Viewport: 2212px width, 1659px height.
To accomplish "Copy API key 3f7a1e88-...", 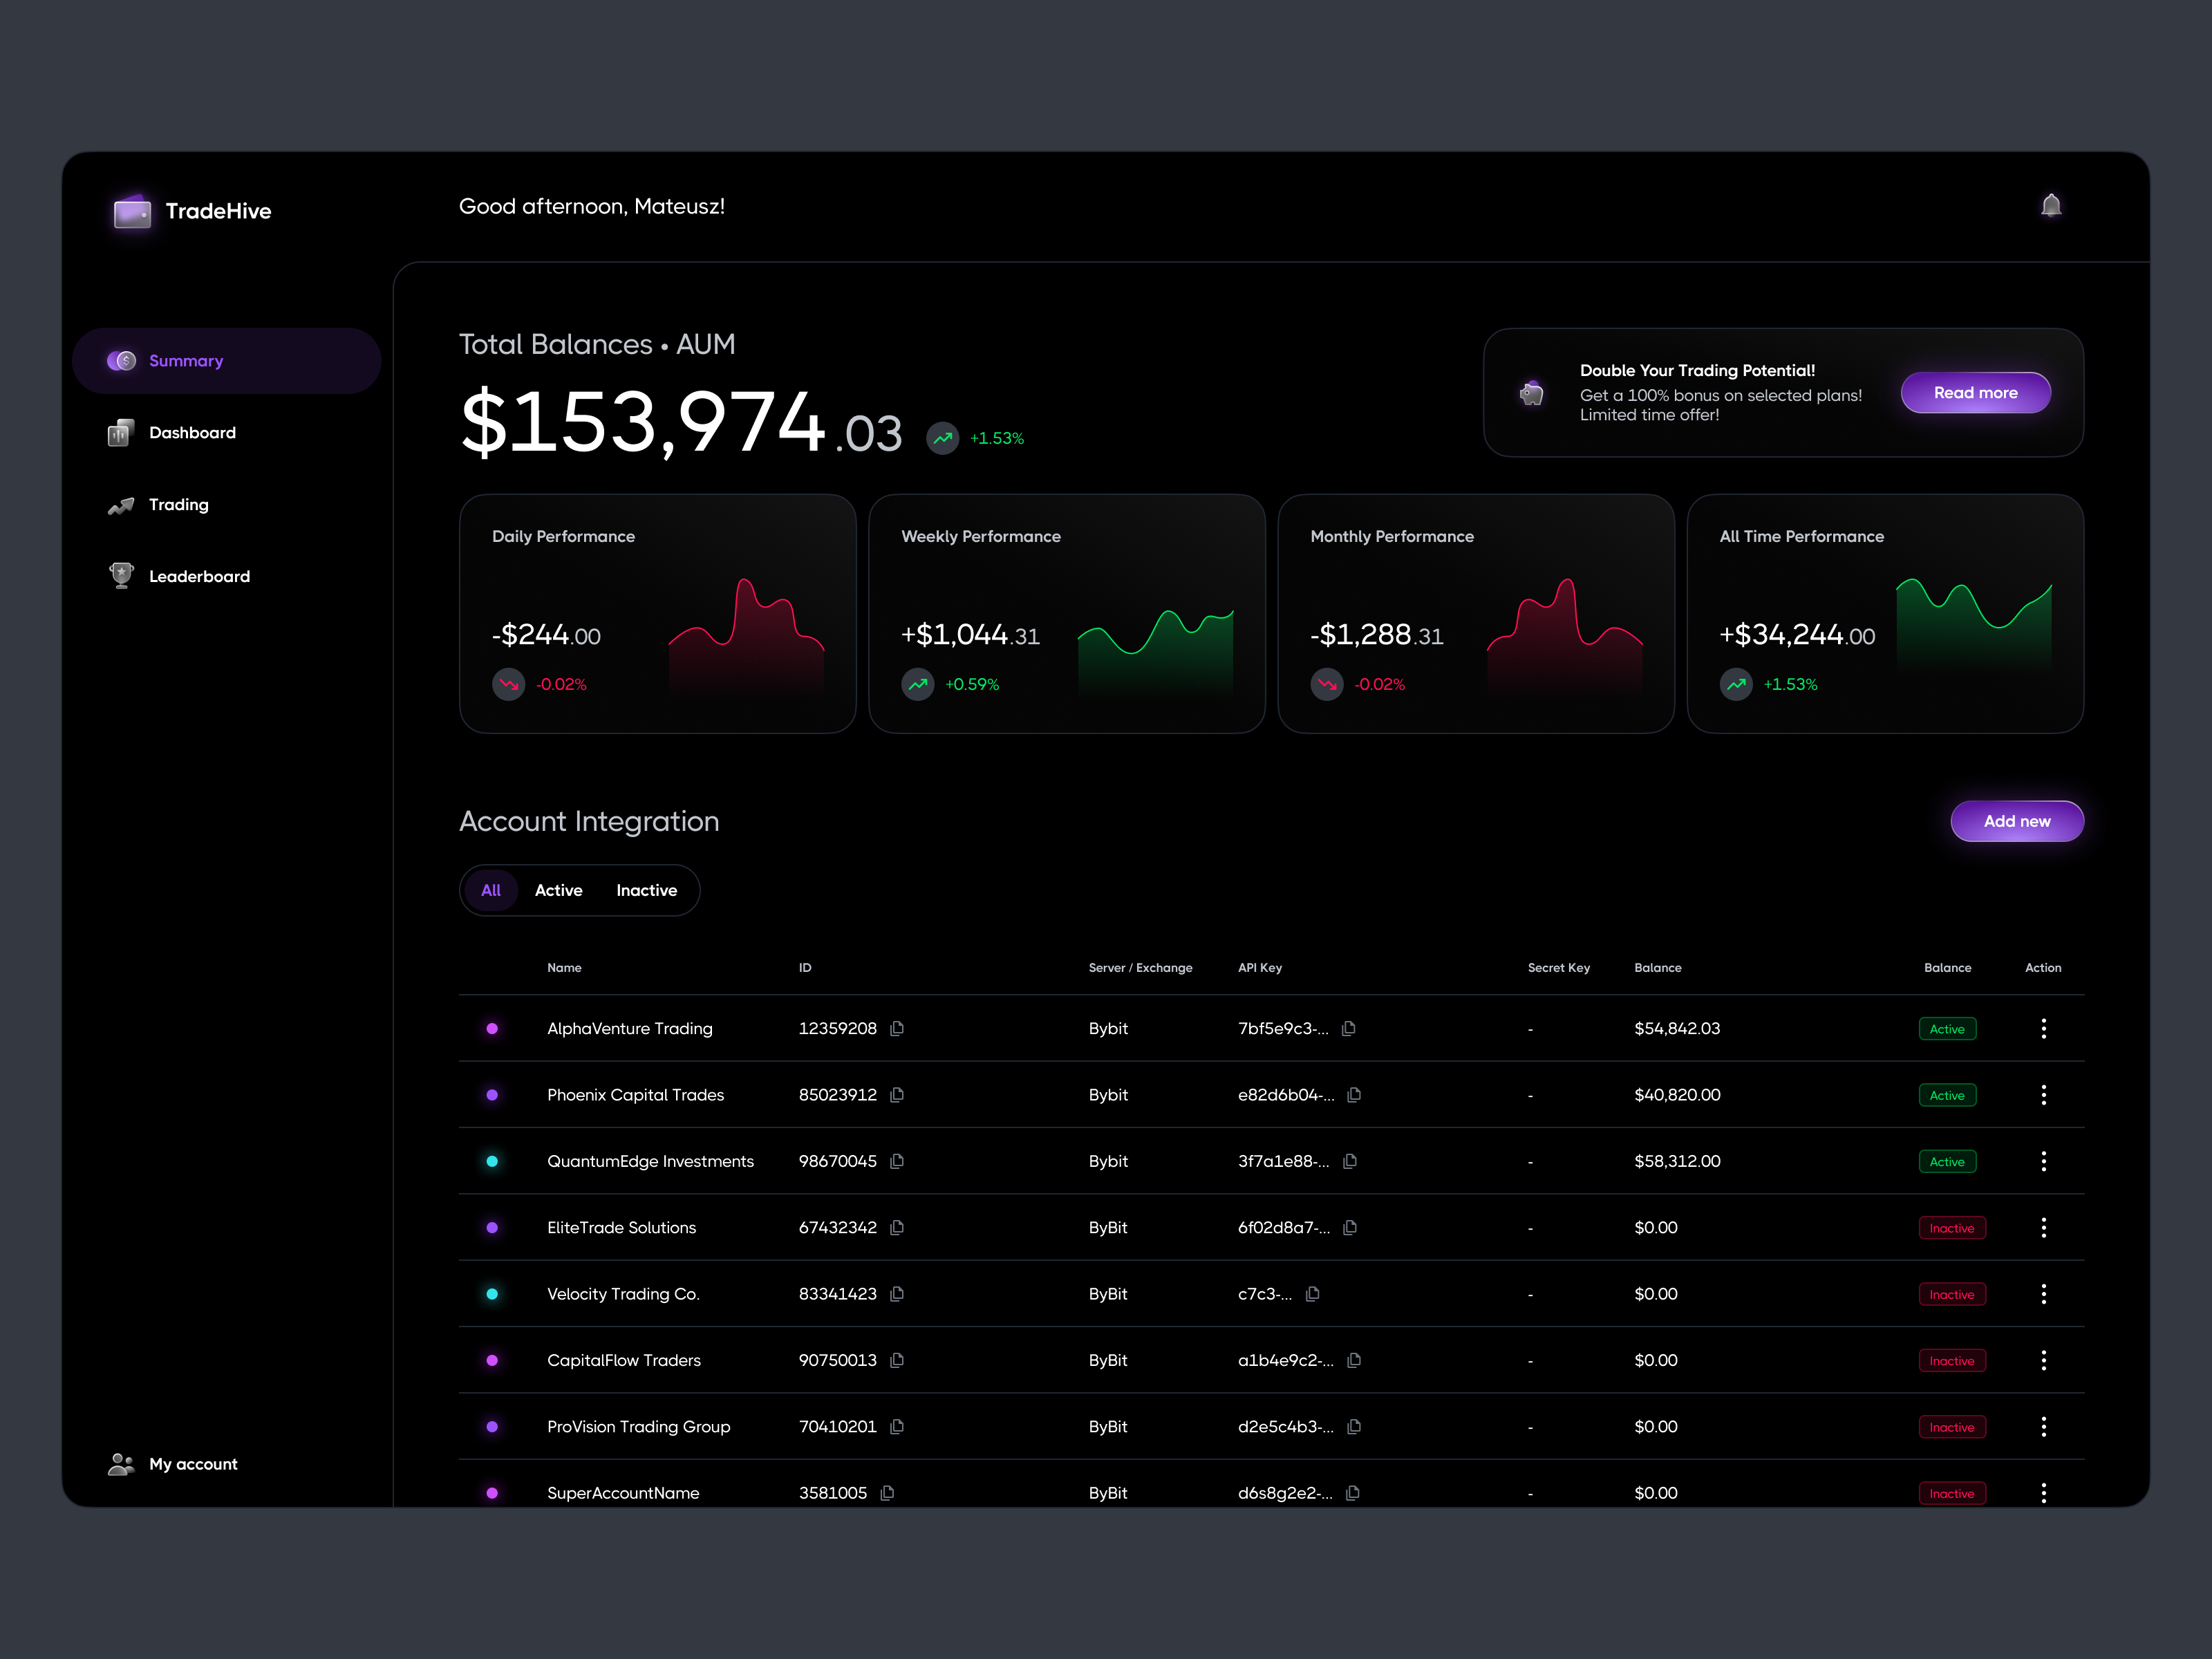I will point(1350,1161).
